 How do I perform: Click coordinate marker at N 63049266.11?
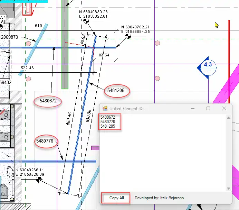point(39,179)
